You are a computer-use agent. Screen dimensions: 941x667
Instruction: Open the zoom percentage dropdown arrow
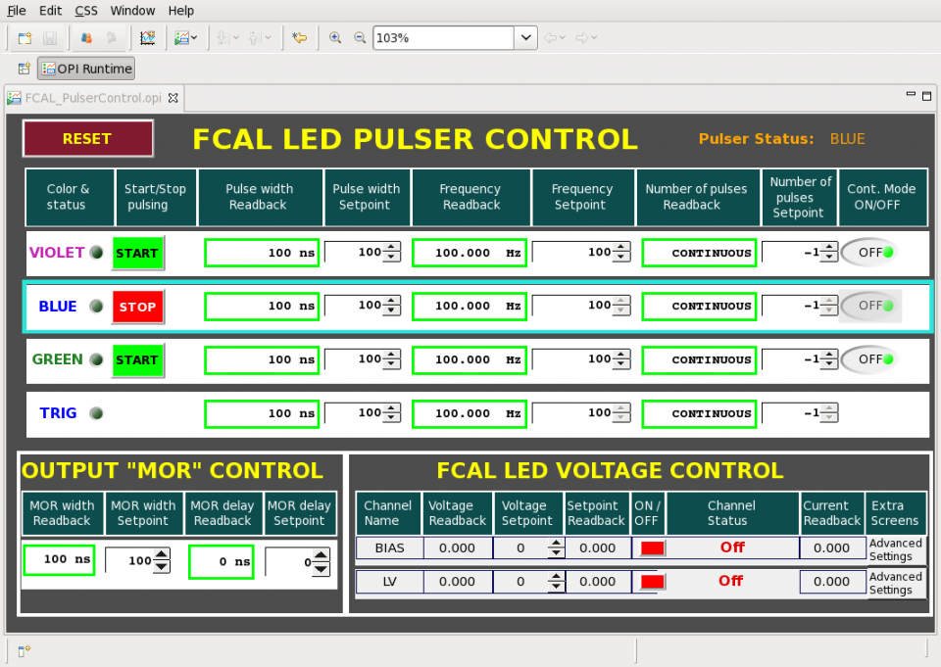526,38
